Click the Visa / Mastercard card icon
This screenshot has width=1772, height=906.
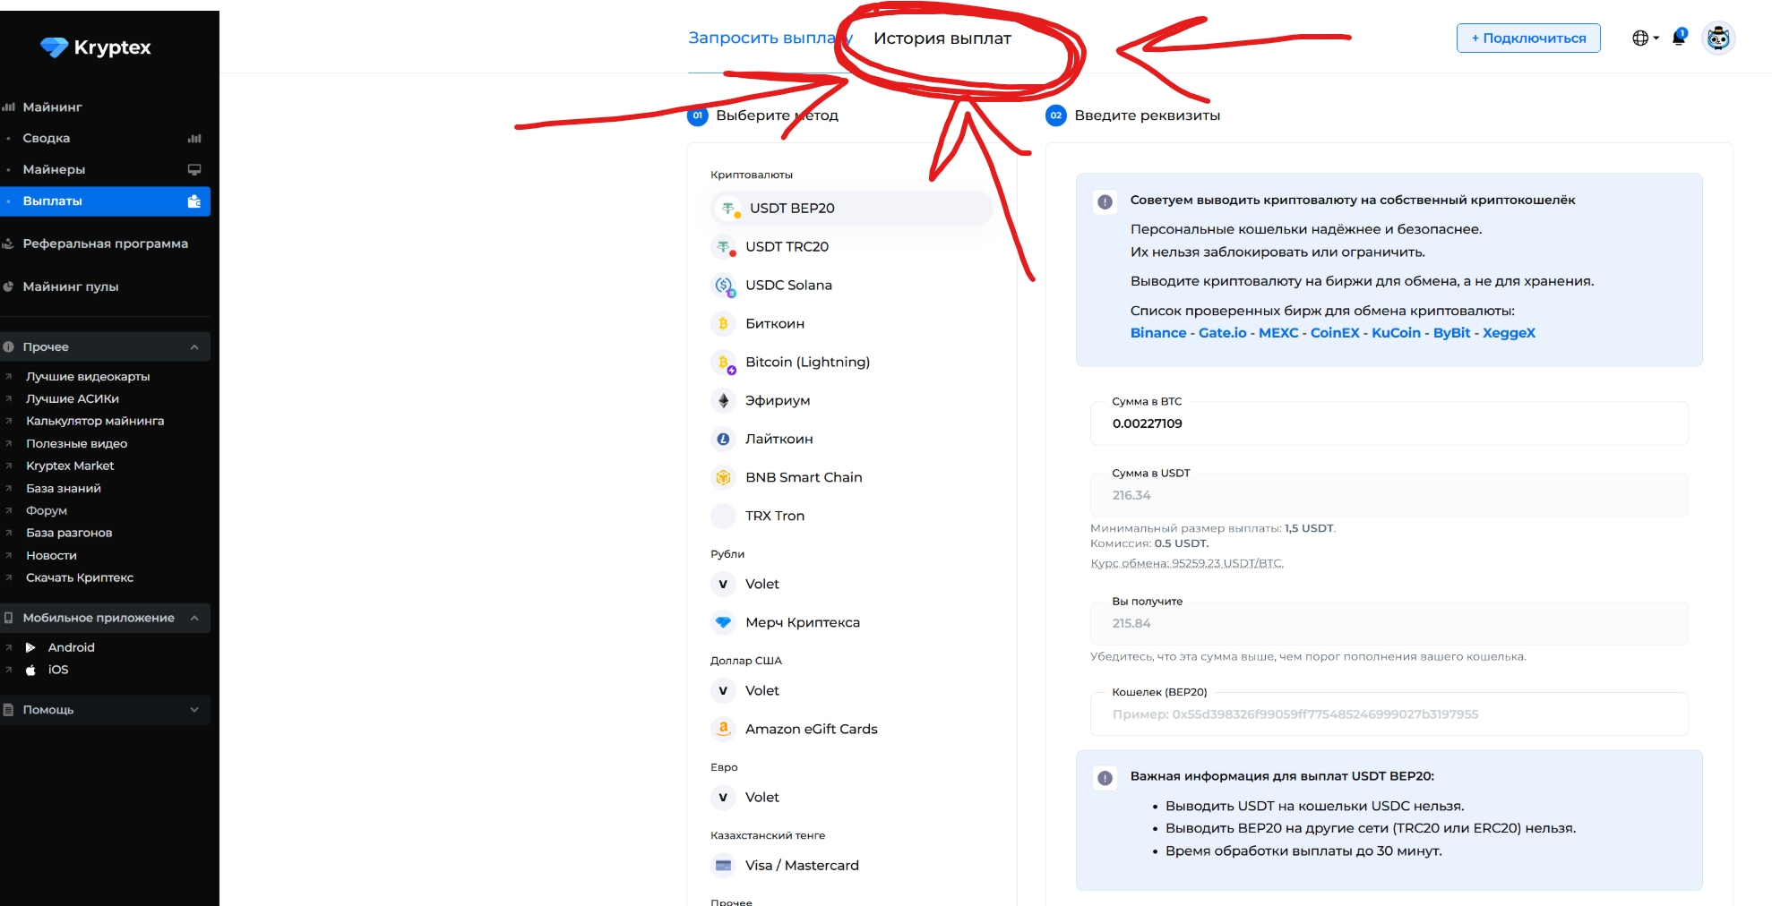723,866
